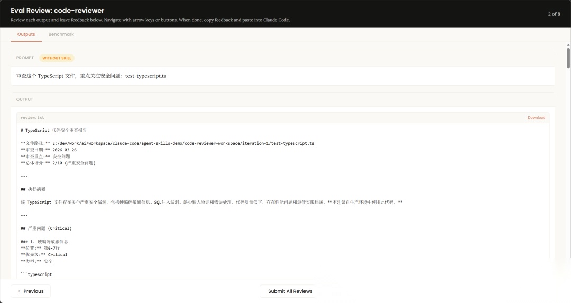Click the '```typescript' code fence line
The image size is (571, 303).
[36, 274]
